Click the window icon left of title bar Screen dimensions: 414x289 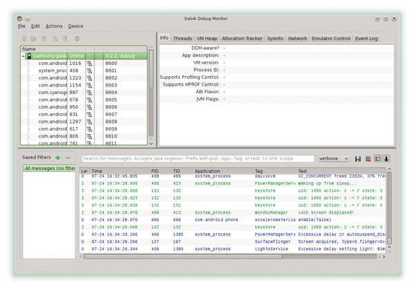coord(19,19)
